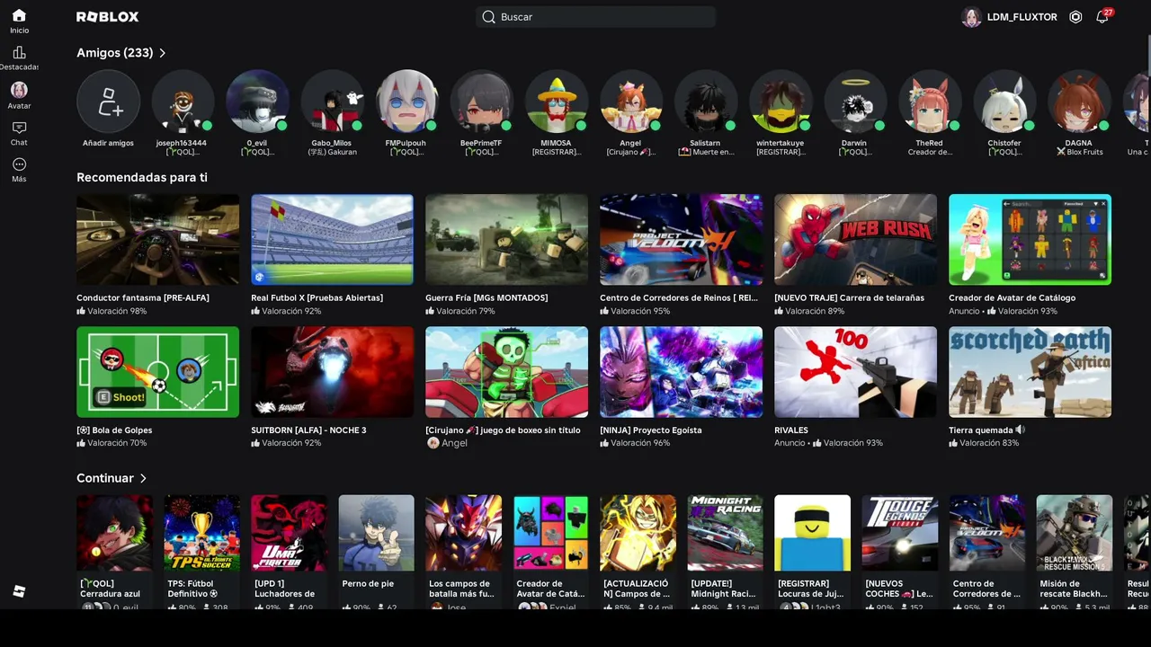
Task: Open friend Salistarn's avatar
Action: click(x=705, y=102)
